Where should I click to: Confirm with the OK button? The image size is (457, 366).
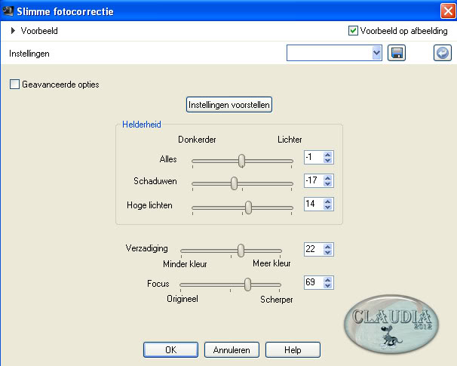tap(170, 349)
